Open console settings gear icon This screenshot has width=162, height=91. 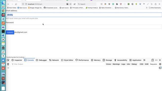(160, 64)
